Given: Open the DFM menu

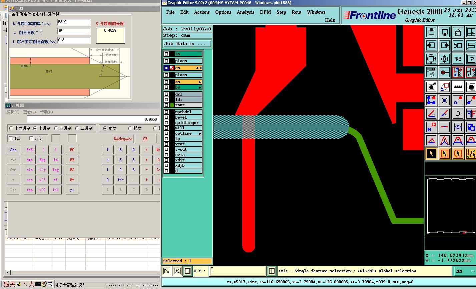Looking at the screenshot, I should click(x=266, y=12).
